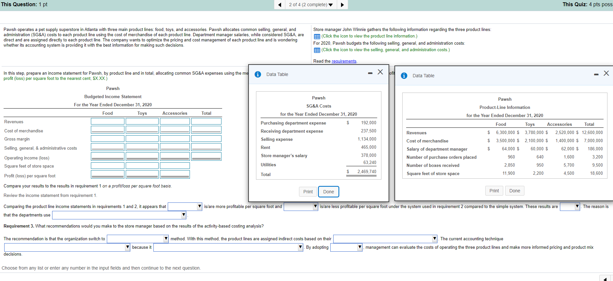
Task: Click info icon in SG&A Data Table
Action: click(258, 74)
